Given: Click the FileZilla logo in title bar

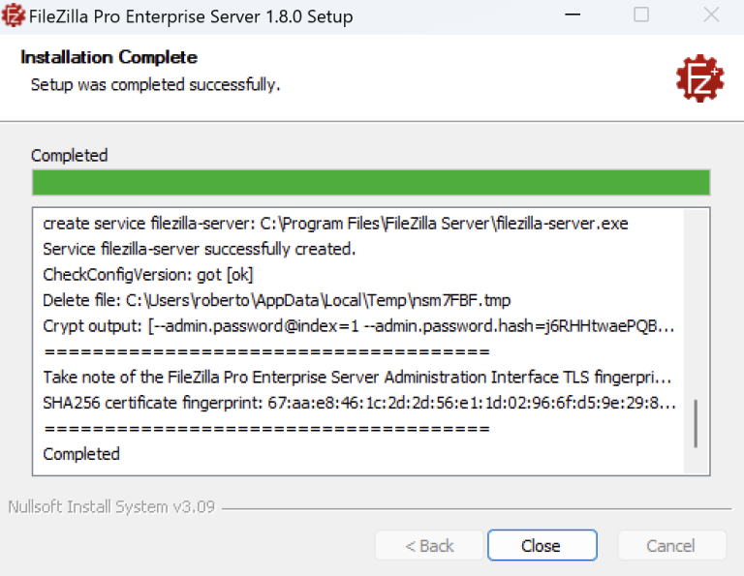Looking at the screenshot, I should pyautogui.click(x=13, y=15).
